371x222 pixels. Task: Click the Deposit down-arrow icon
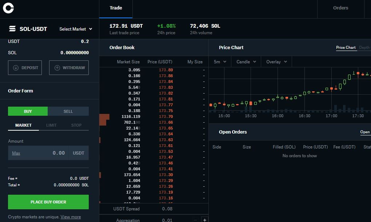pos(16,68)
